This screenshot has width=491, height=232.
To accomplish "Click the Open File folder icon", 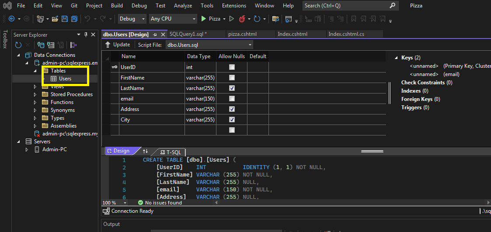I will pos(55,19).
